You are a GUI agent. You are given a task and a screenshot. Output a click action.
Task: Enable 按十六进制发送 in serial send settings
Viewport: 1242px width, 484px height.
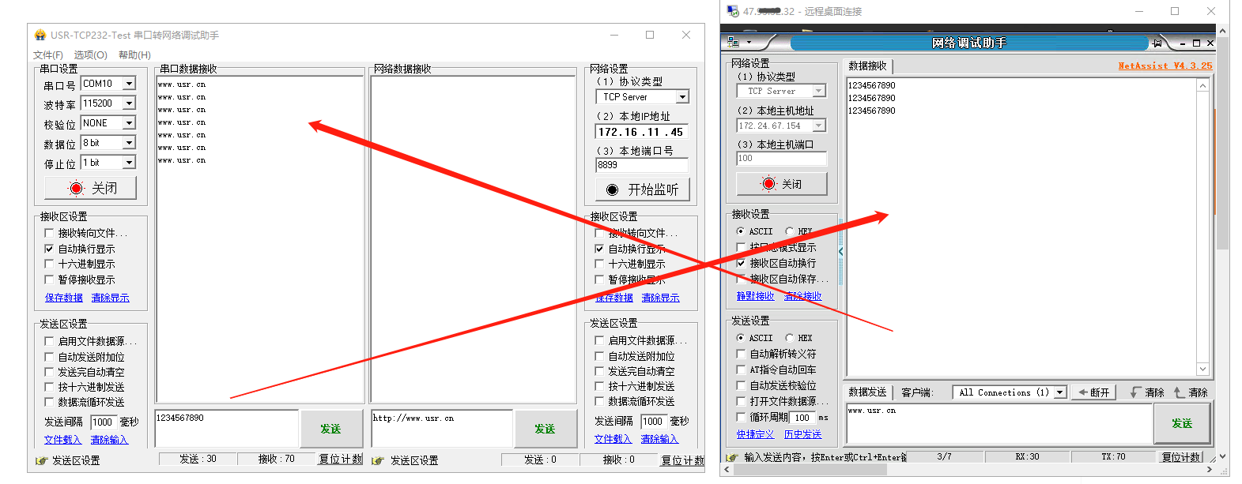[x=49, y=387]
